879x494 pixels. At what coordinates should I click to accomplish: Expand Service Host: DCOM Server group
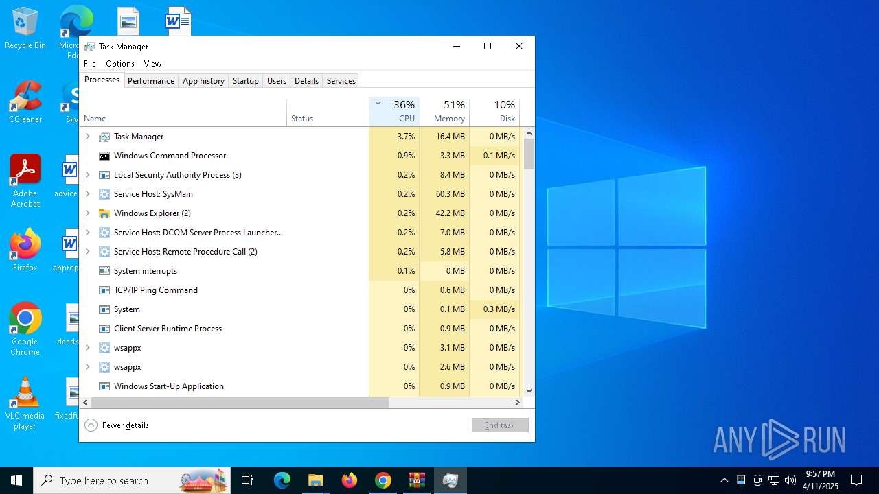click(87, 233)
